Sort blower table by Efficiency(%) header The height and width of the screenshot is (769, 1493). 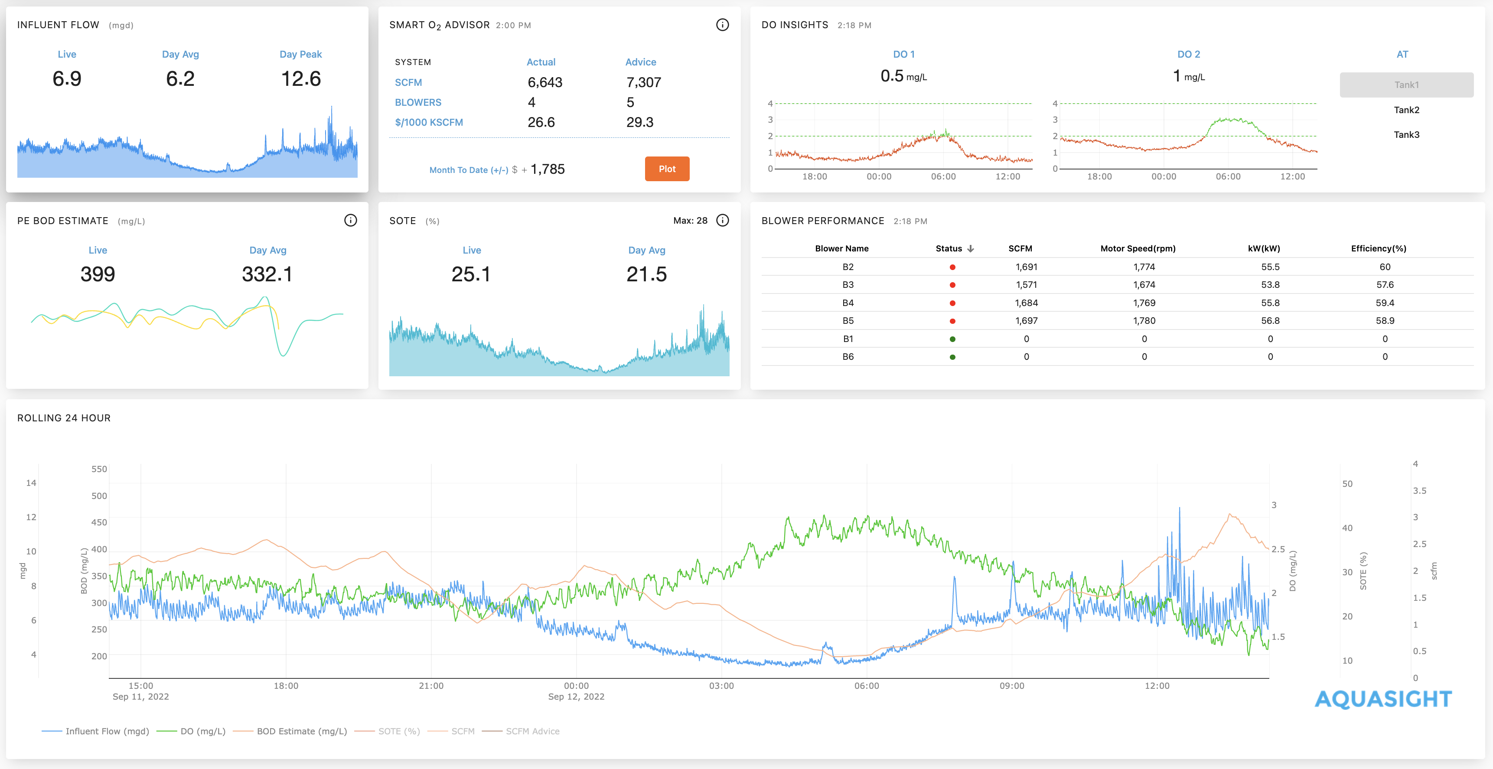point(1378,249)
